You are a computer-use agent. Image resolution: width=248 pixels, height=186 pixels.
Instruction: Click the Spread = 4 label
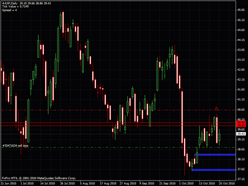tap(10, 10)
